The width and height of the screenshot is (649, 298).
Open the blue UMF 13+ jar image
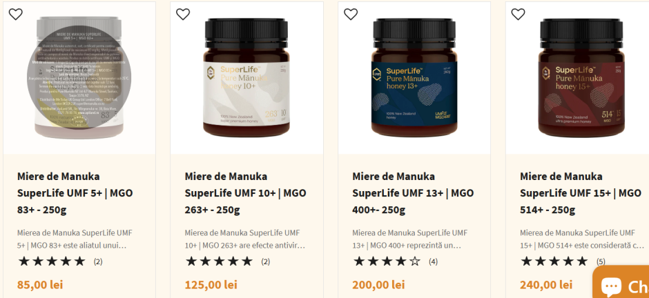click(414, 78)
